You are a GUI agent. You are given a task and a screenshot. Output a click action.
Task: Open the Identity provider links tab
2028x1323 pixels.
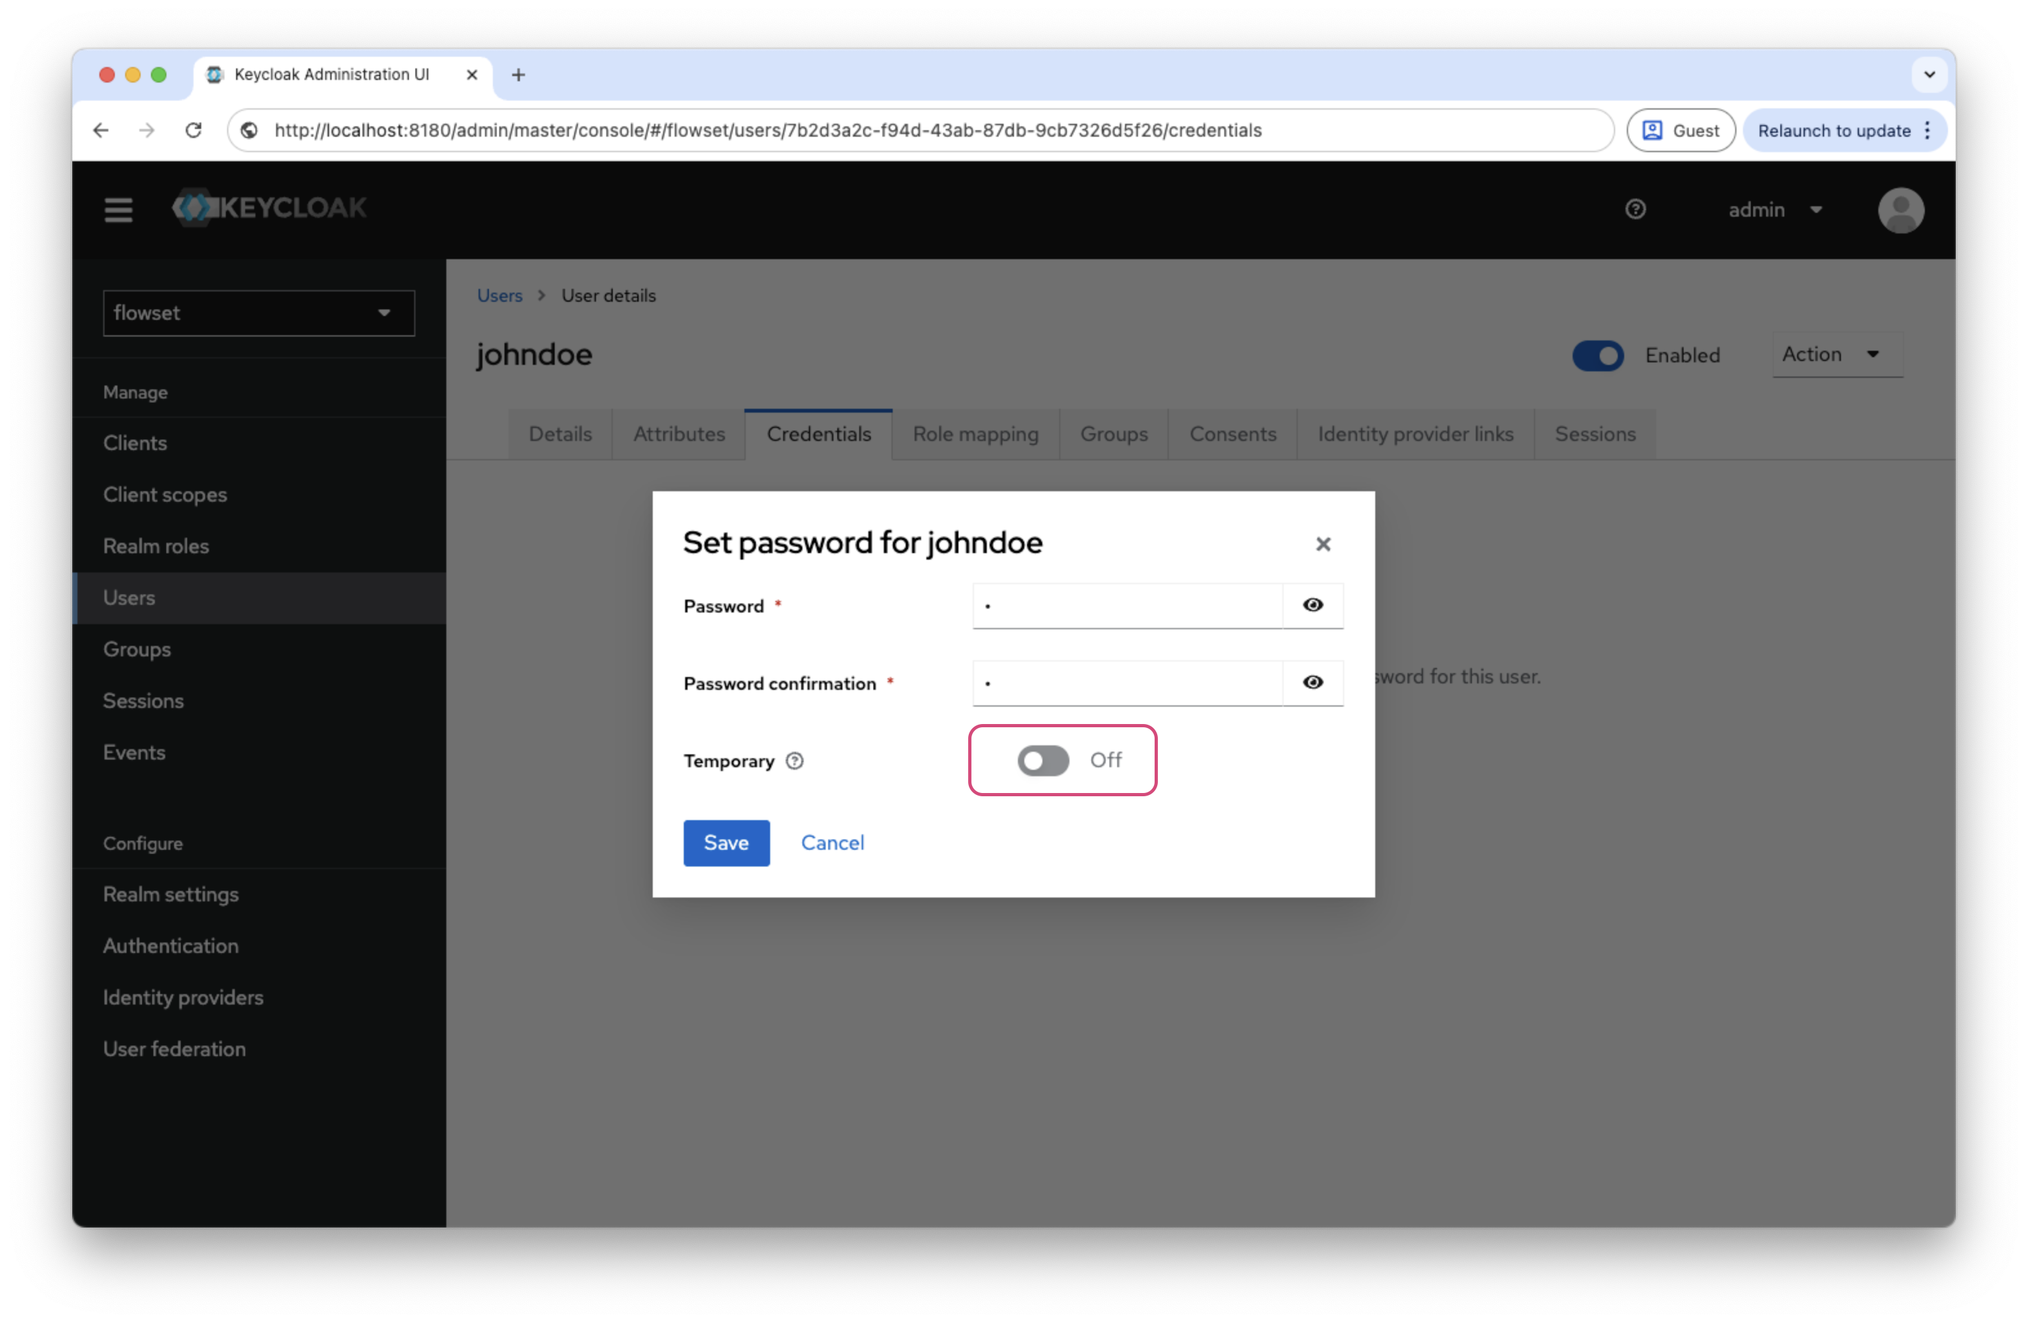coord(1414,434)
